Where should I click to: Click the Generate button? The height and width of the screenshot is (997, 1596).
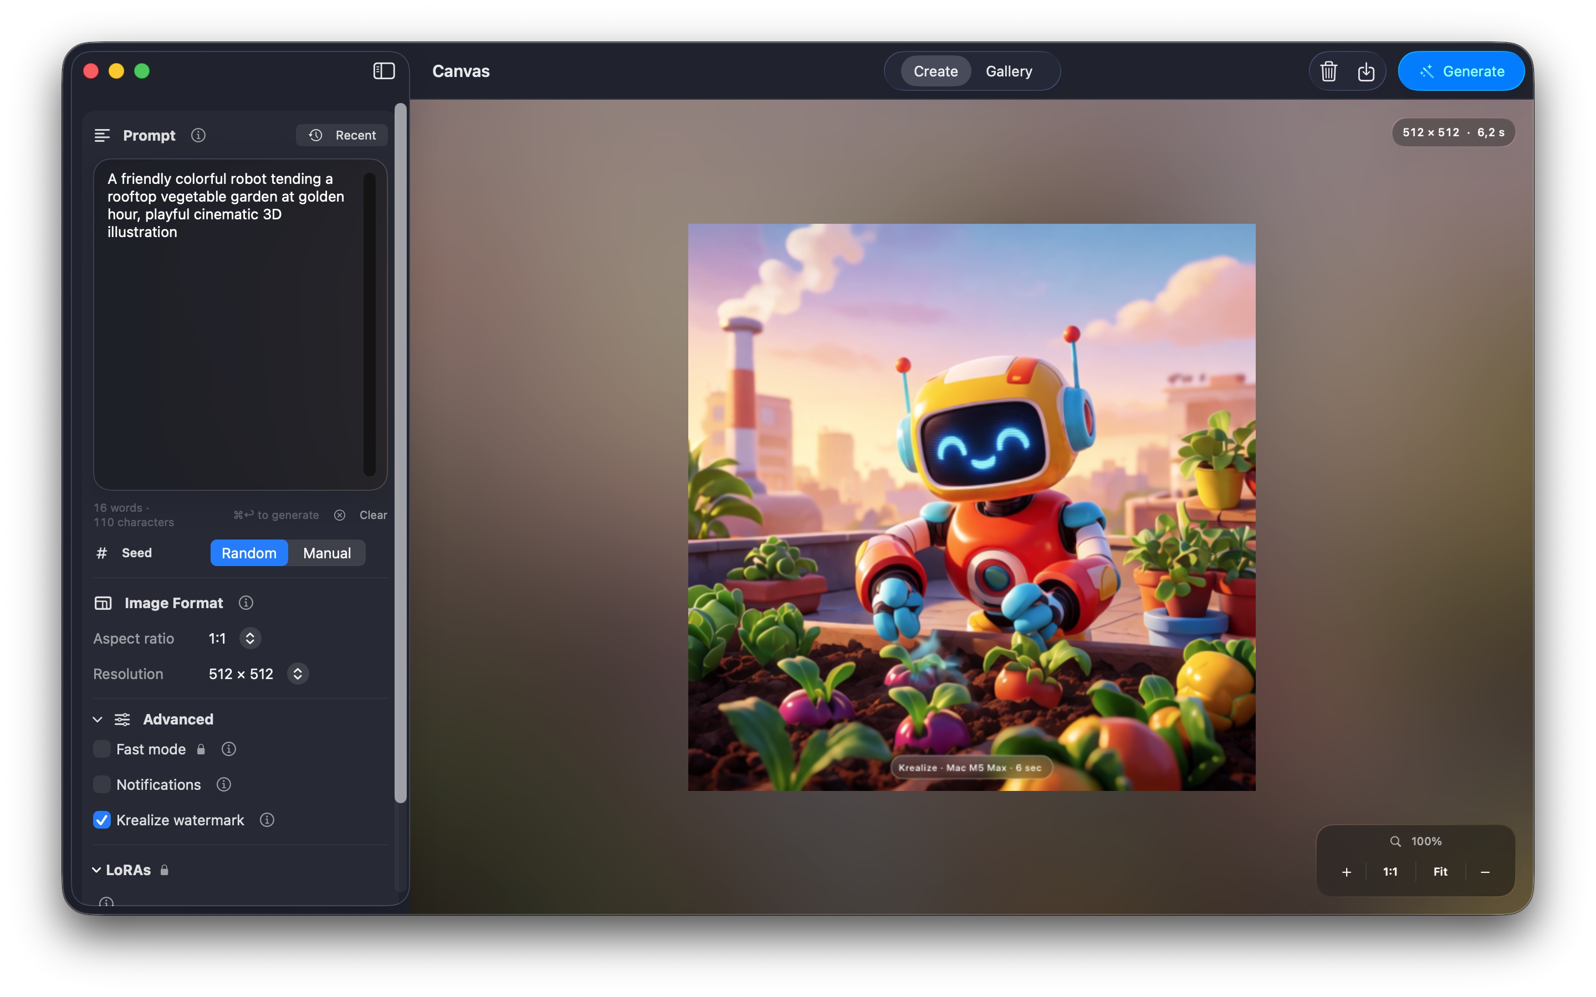coord(1461,71)
